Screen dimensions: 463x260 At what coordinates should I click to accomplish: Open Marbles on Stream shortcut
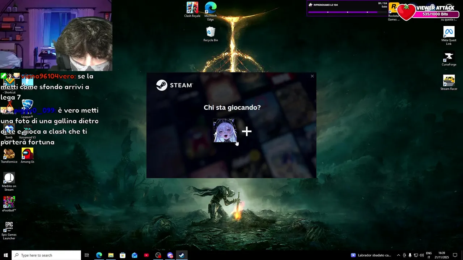[x=9, y=182]
